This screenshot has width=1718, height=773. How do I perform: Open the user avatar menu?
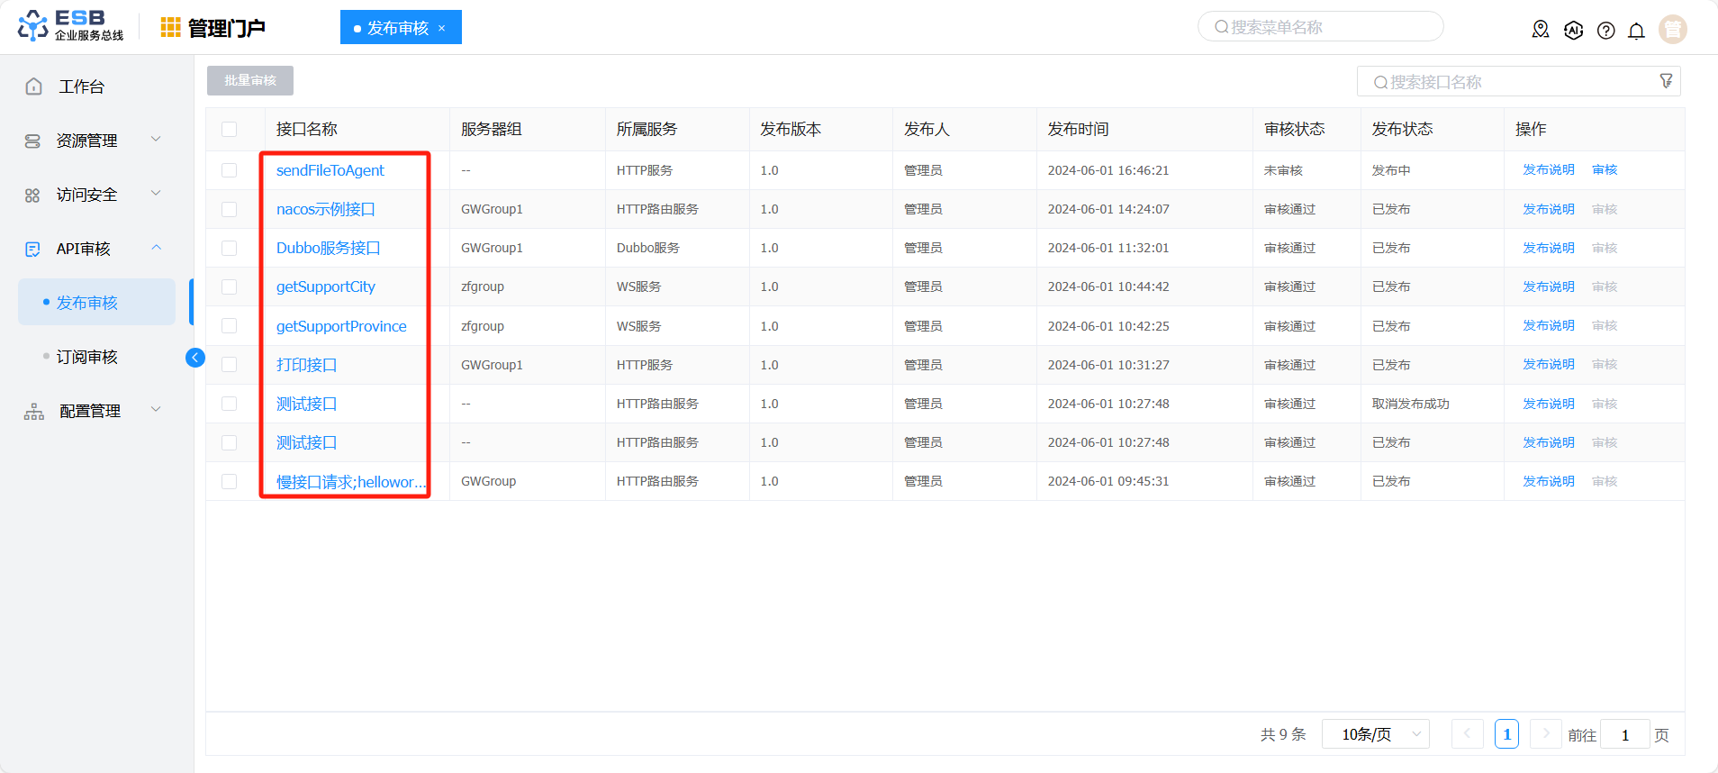pos(1672,30)
